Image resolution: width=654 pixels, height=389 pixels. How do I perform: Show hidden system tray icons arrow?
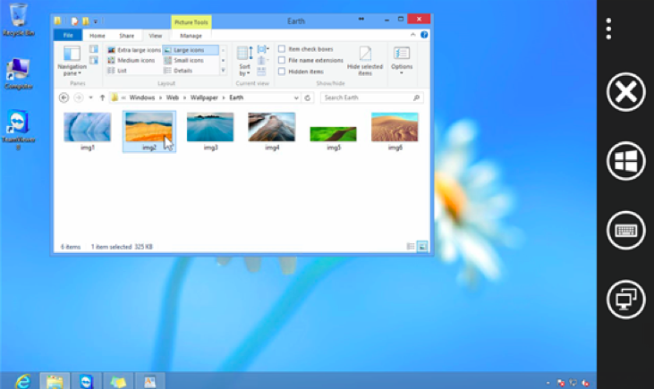coord(548,383)
